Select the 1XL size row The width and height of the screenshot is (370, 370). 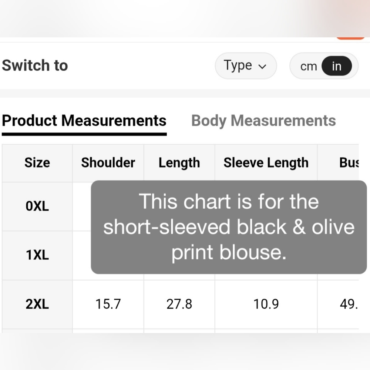[37, 255]
